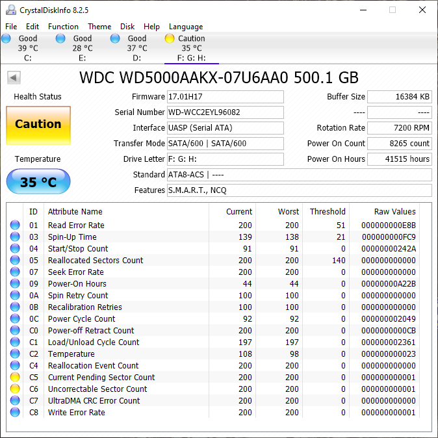The height and width of the screenshot is (438, 438).
Task: Click the blue status orb for E: drive
Action: tap(60, 38)
